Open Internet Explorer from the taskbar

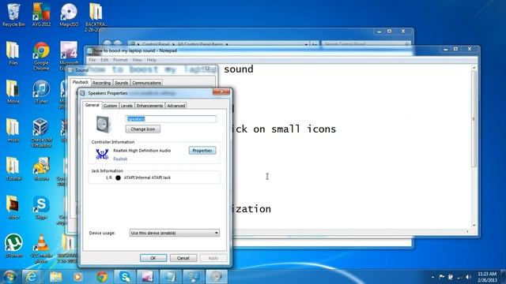pos(32,277)
